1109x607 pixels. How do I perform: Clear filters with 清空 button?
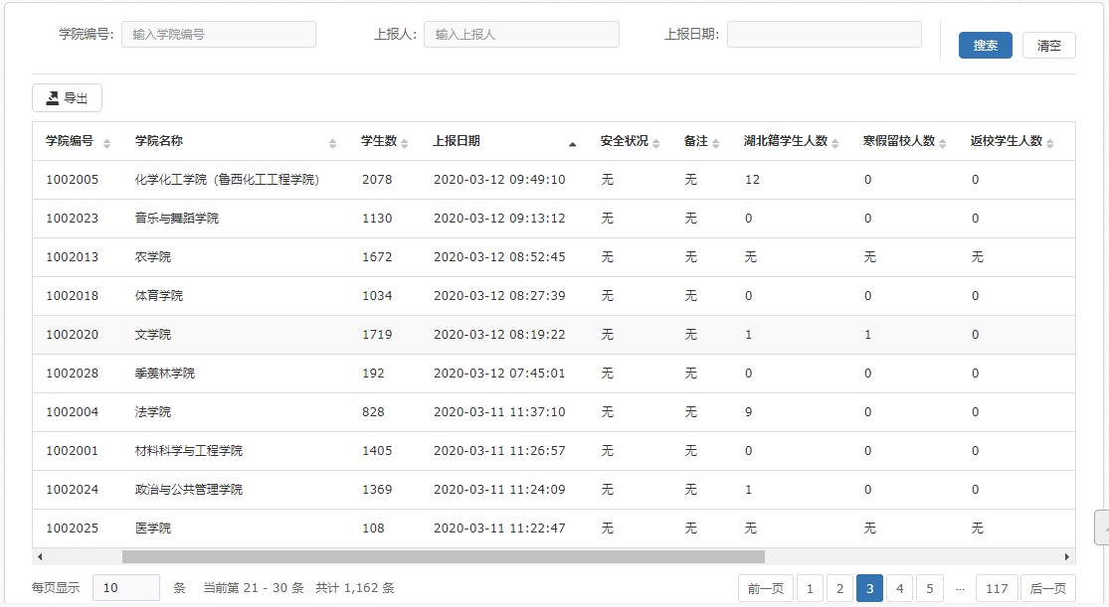coord(1048,46)
